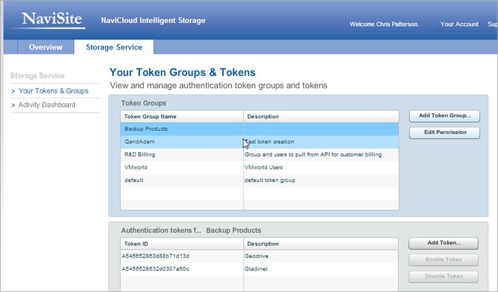498x292 pixels.
Task: Open the Activity Dashboard link
Action: (46, 105)
